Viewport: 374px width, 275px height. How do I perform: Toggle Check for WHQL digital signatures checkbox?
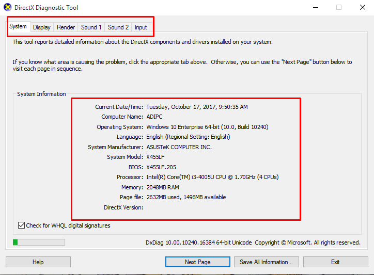click(x=21, y=225)
